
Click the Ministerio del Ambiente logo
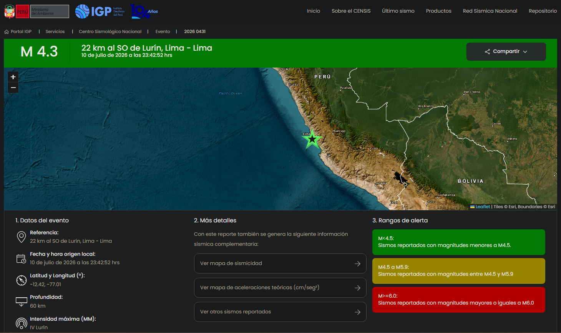pos(50,12)
